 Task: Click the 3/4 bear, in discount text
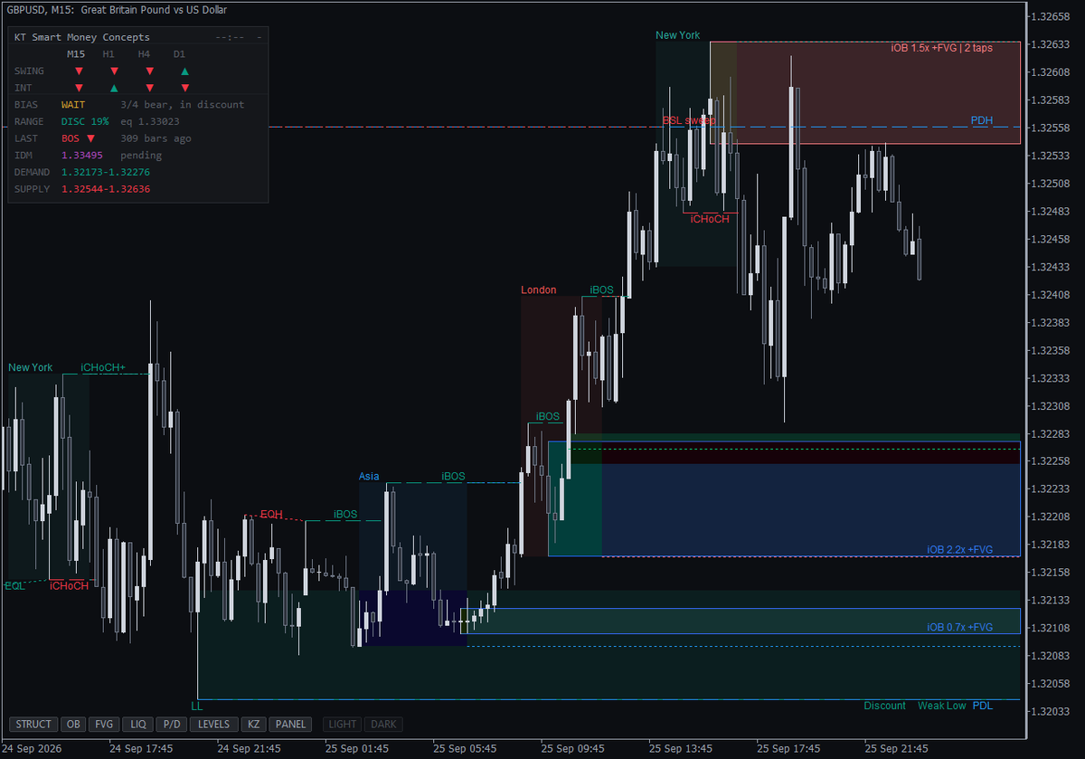click(x=183, y=105)
